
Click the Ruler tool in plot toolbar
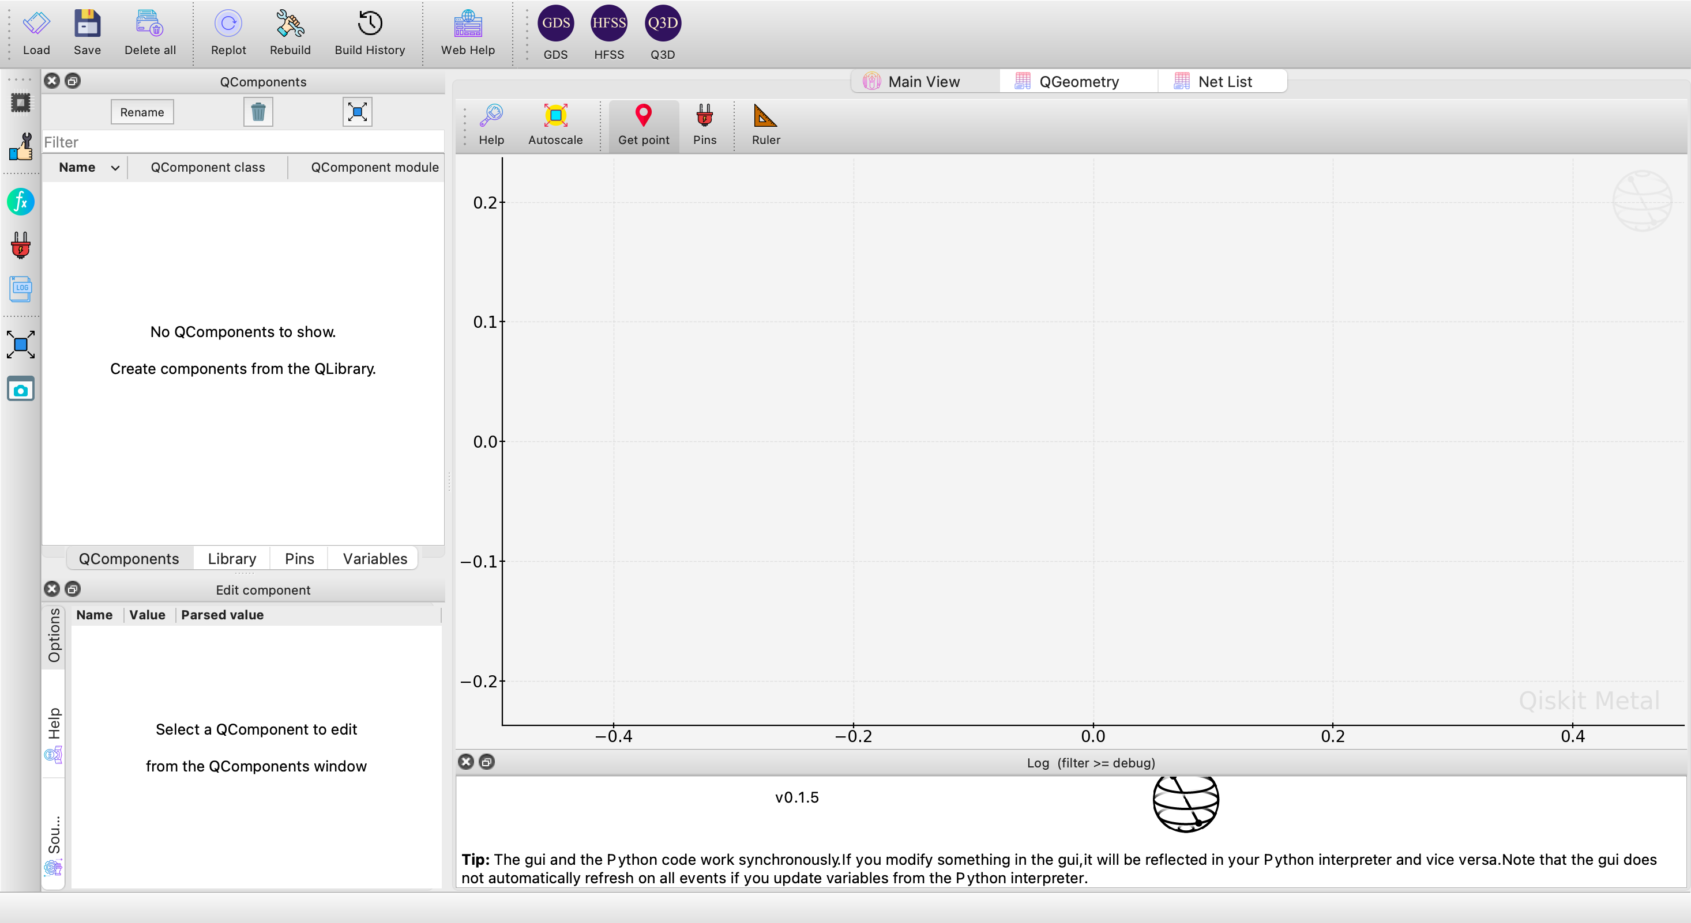pos(765,116)
